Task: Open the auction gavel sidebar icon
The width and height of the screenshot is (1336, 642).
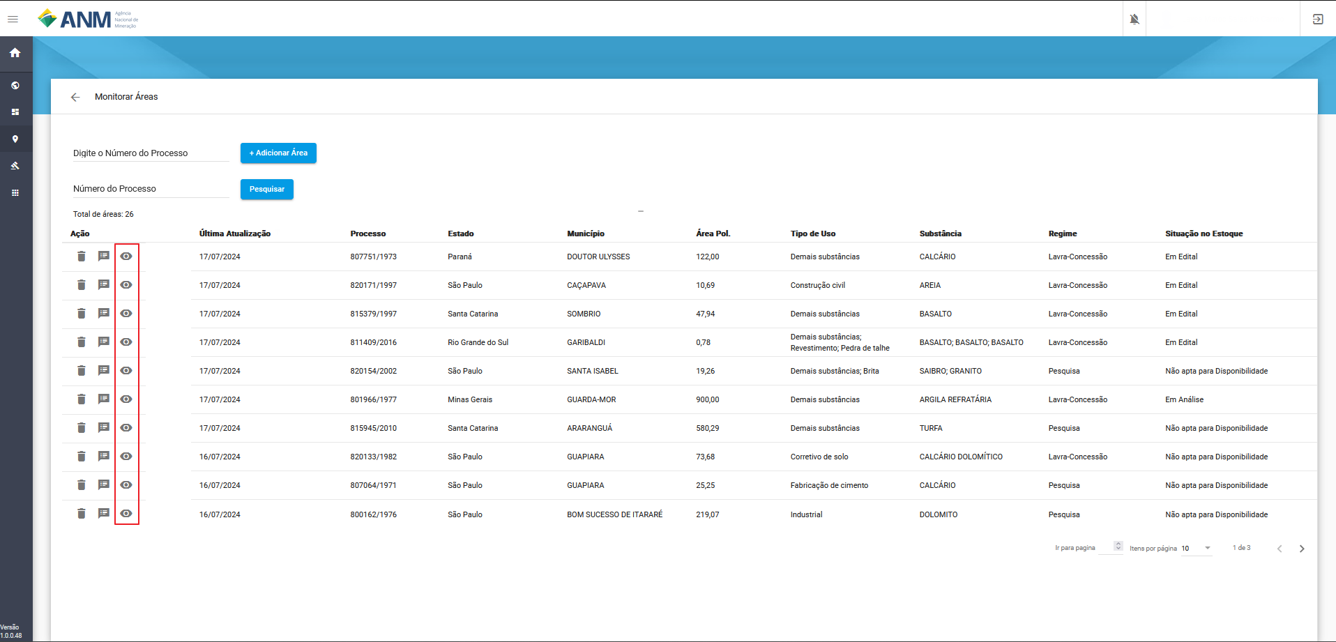Action: [x=15, y=166]
